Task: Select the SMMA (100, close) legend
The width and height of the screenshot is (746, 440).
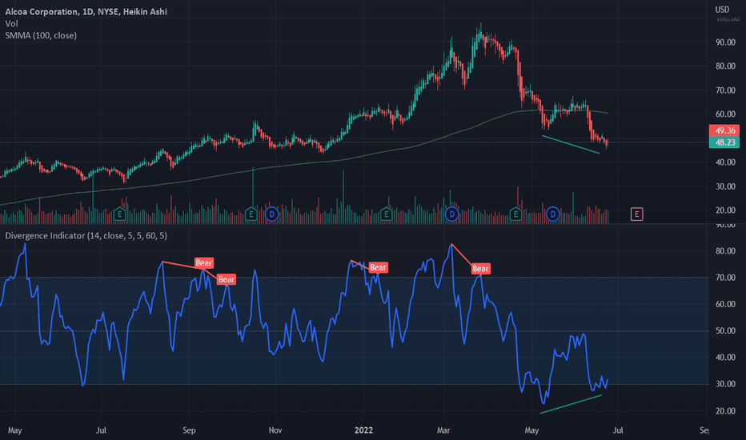Action: click(x=41, y=35)
